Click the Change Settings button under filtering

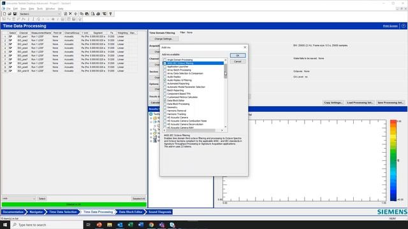click(164, 39)
